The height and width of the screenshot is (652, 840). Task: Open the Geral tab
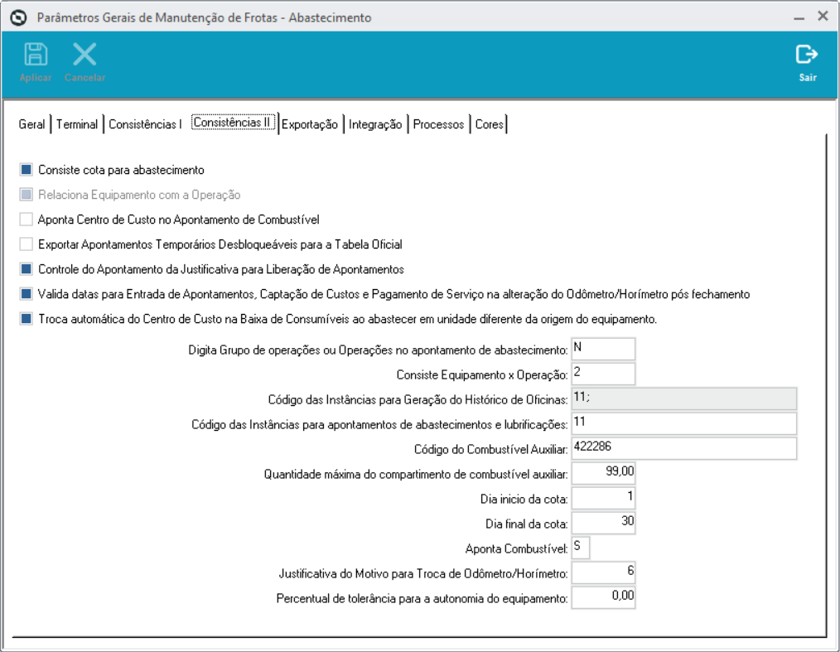pos(31,124)
